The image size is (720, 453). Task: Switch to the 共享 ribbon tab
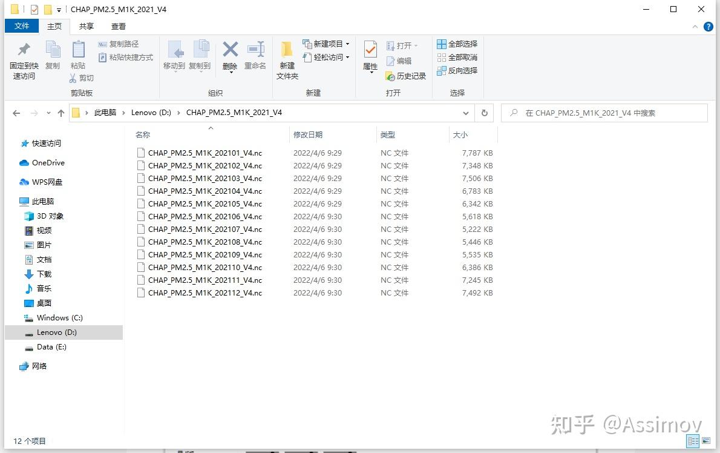[86, 26]
